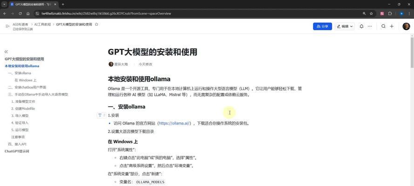The width and height of the screenshot is (414, 186).
Task: Open the document search magnifier
Action: tap(383, 27)
